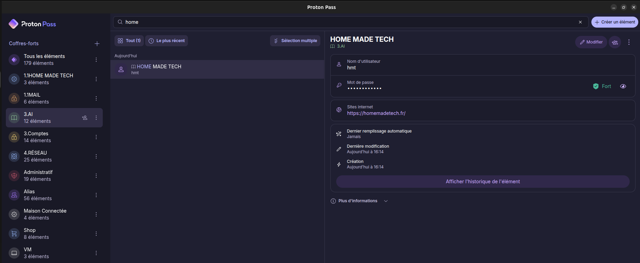The image size is (640, 263).
Task: Click the login avatar of HOME MADE TECH result
Action: tap(121, 69)
